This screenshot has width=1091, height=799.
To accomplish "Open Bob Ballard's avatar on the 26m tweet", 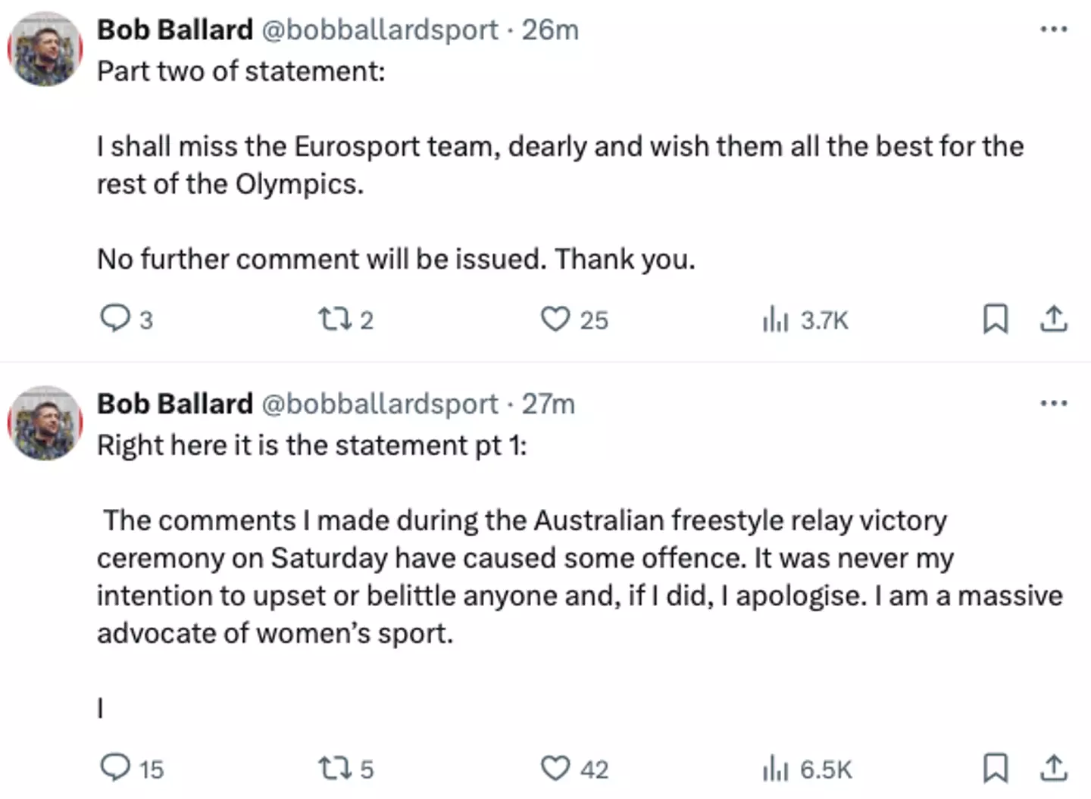I will 45,49.
